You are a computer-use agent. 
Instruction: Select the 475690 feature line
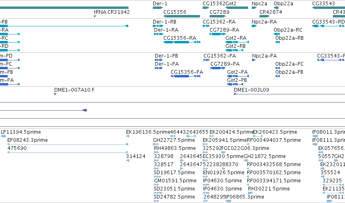(67, 152)
